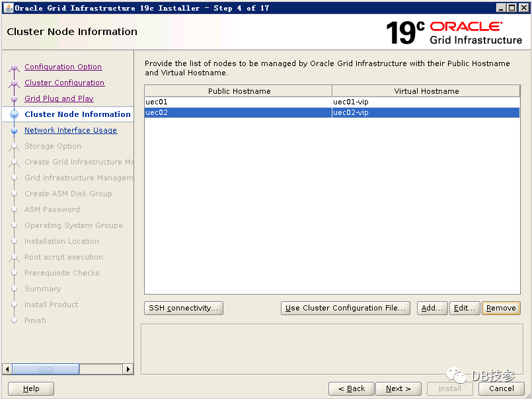Click the sidebar horizontal scrollbar thumb
532x399 pixels.
(x=46, y=369)
